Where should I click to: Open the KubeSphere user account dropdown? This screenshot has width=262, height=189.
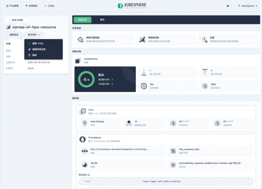[248, 6]
